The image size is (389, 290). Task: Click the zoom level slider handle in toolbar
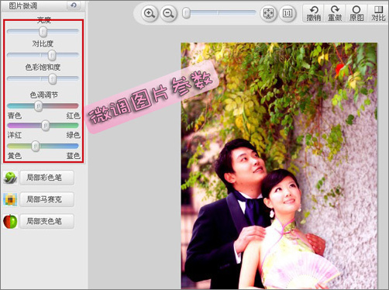186,13
